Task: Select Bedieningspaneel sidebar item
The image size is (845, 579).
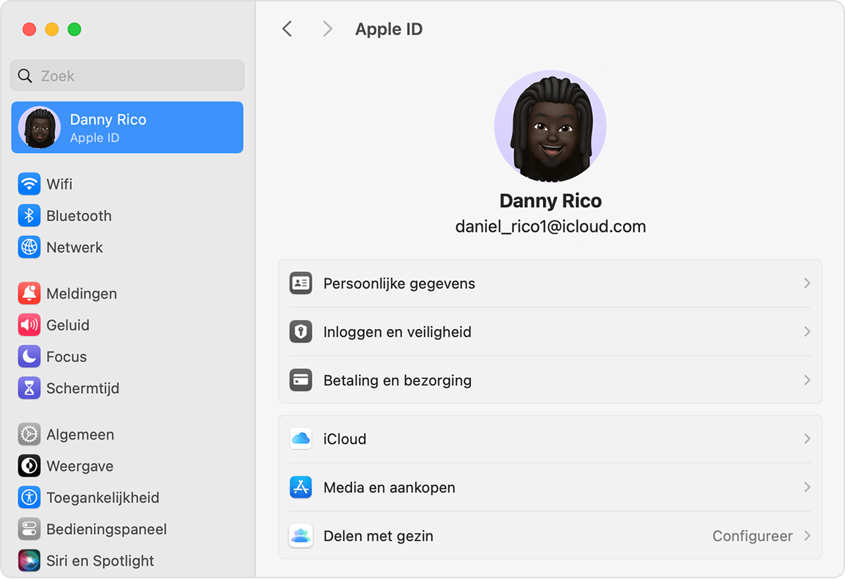Action: click(106, 530)
